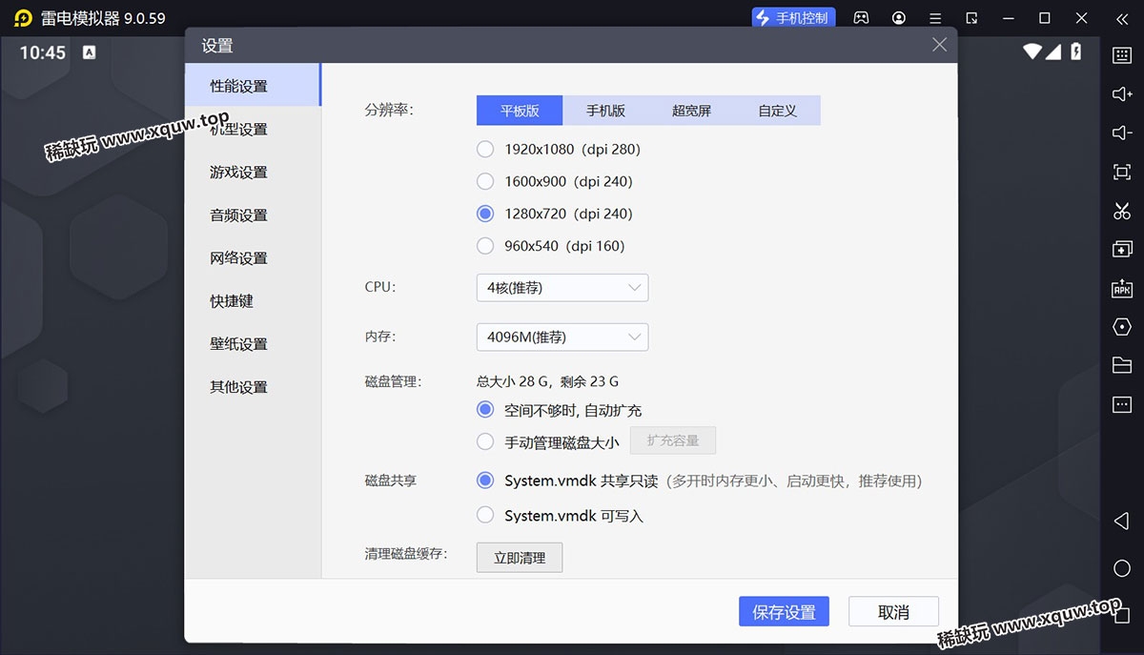Image resolution: width=1144 pixels, height=655 pixels.
Task: Choose the 960x540 resolution radio button
Action: 485,246
